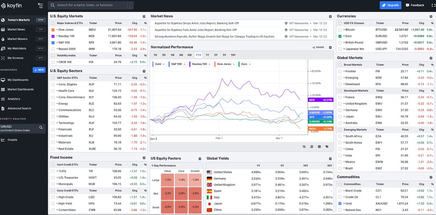Check the Bitcoin checkbox

click(340, 30)
